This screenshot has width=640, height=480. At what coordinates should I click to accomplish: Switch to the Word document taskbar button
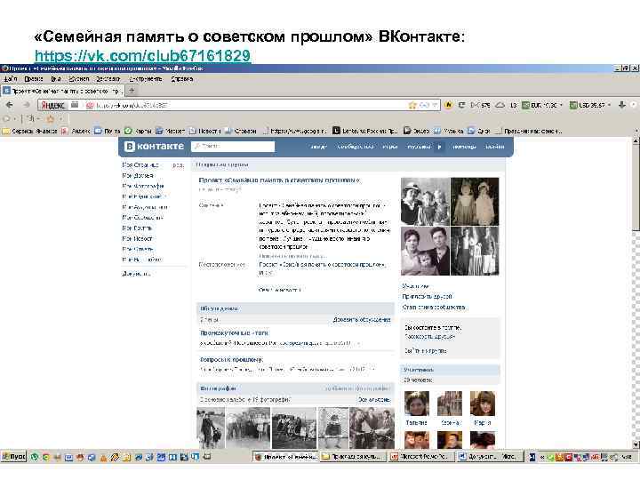click(488, 456)
